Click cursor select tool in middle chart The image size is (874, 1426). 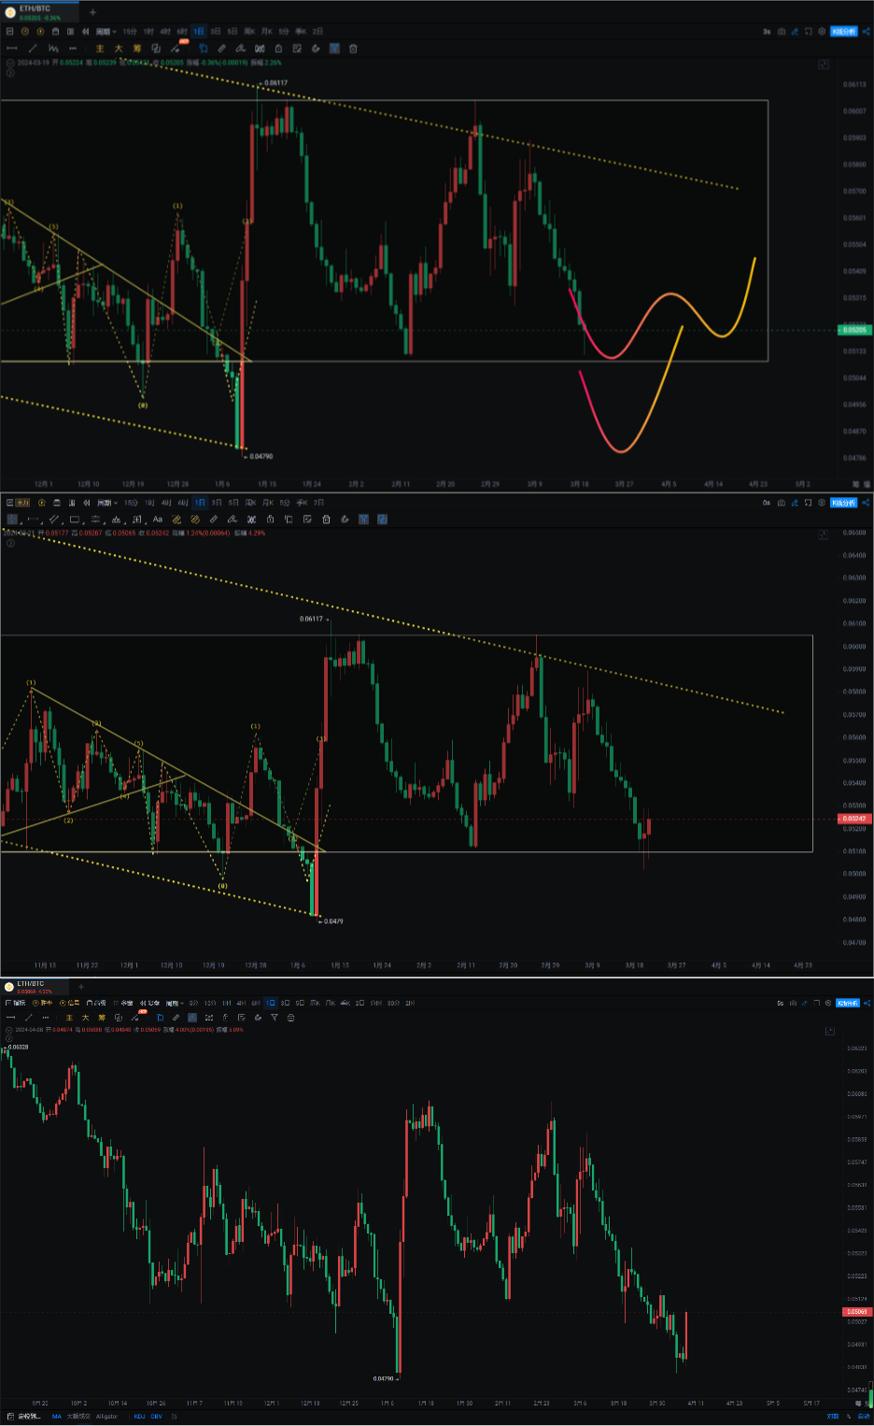coord(13,519)
